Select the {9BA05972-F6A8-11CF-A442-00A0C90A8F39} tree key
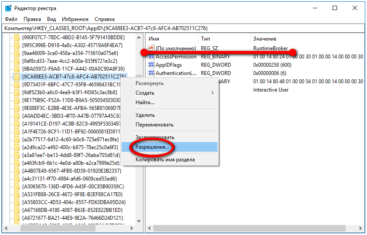 [x=73, y=69]
